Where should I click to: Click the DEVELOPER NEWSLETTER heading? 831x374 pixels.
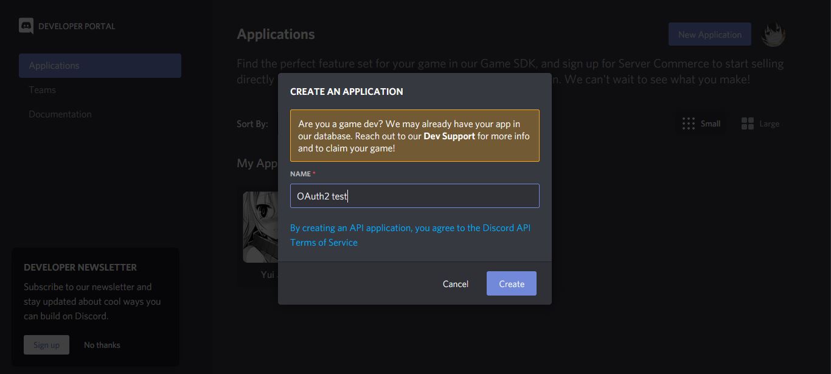click(x=80, y=268)
